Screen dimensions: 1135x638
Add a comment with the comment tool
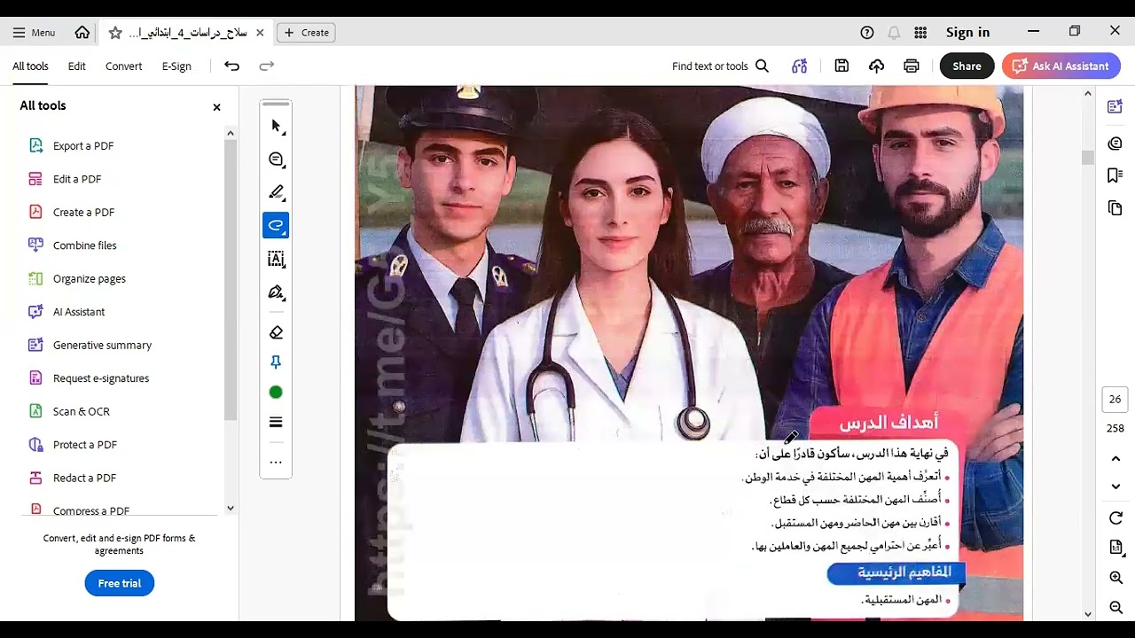click(276, 159)
